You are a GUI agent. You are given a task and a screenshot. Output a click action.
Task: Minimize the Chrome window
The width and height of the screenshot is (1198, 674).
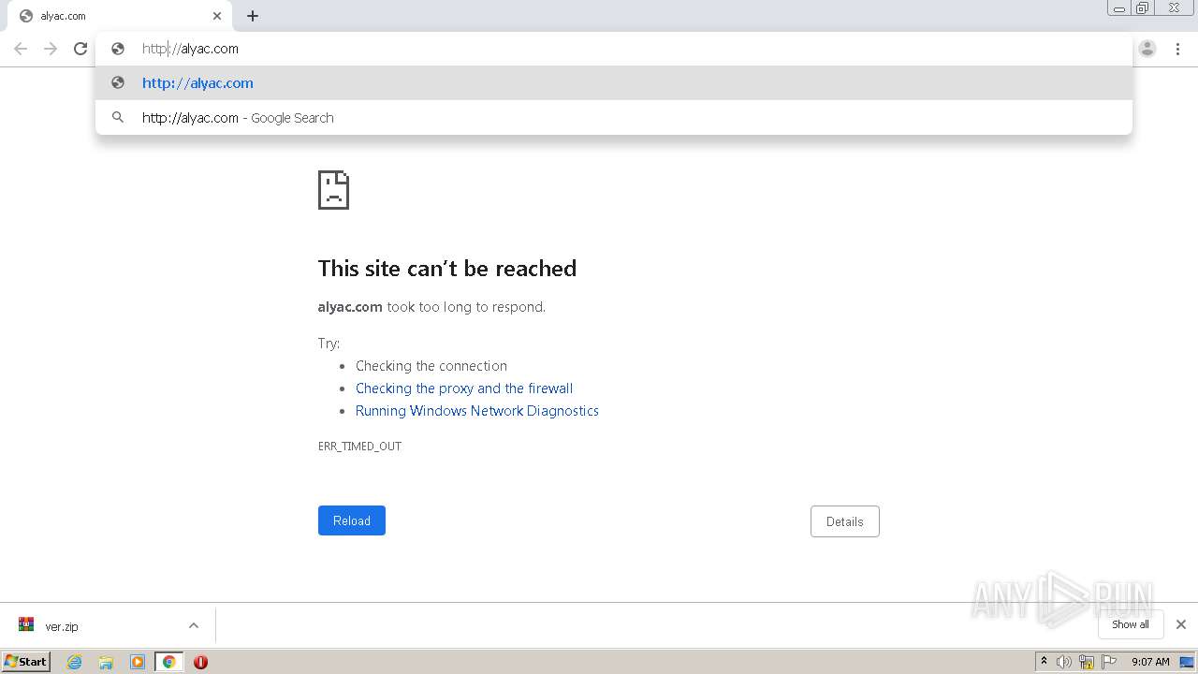point(1119,7)
